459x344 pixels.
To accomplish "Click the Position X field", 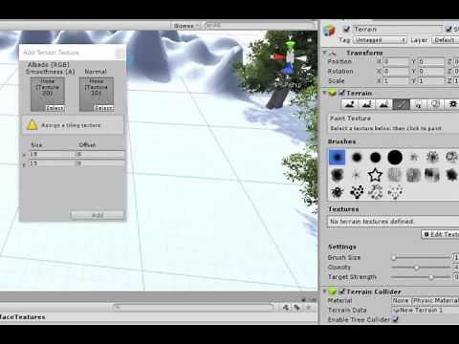I will click(x=396, y=61).
